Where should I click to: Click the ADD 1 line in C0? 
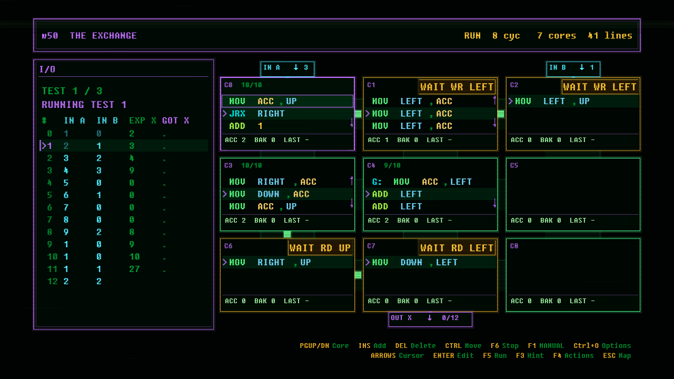click(288, 126)
